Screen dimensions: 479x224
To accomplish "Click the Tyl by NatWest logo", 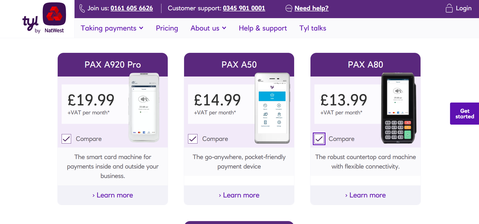I will [x=44, y=18].
